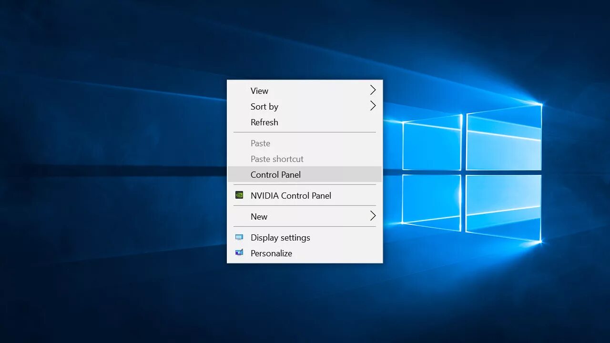Launch NVIDIA Control Panel entry
The height and width of the screenshot is (343, 610).
pyautogui.click(x=305, y=195)
